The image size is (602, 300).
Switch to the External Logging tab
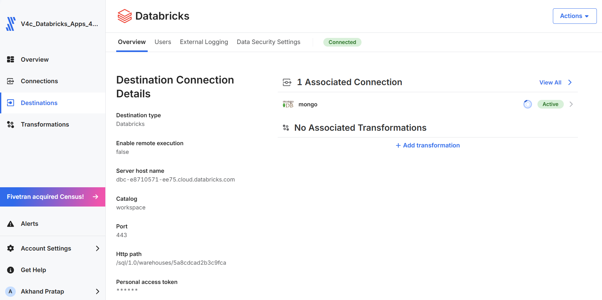pyautogui.click(x=204, y=42)
